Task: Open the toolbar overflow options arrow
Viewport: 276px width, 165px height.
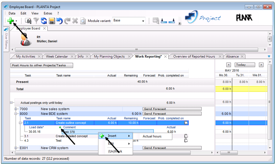Action: pyautogui.click(x=180, y=23)
